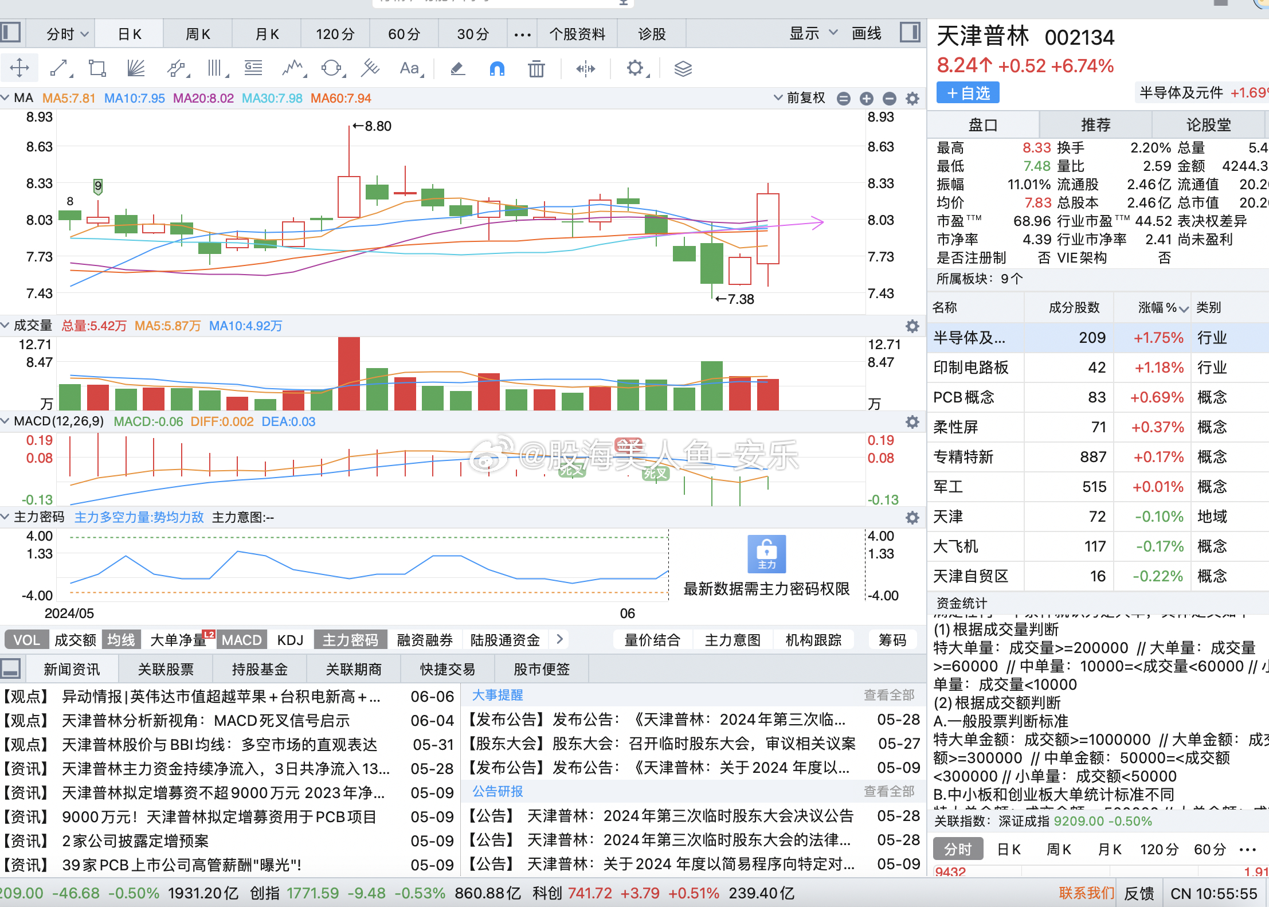This screenshot has width=1269, height=907.
Task: Open MA indicator settings gear
Action: click(x=912, y=99)
